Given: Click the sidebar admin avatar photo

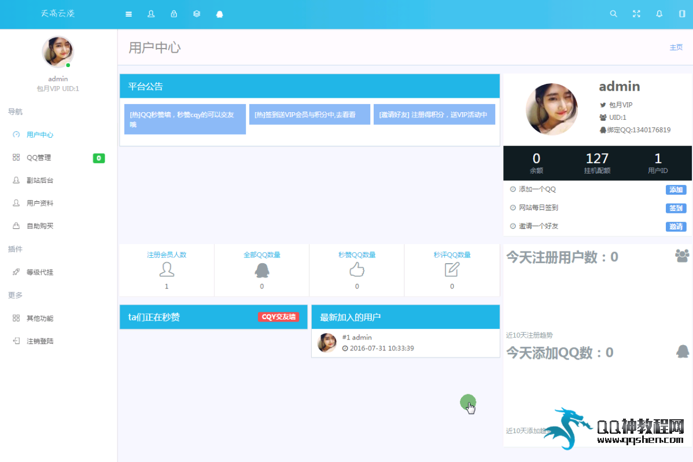Looking at the screenshot, I should point(58,51).
